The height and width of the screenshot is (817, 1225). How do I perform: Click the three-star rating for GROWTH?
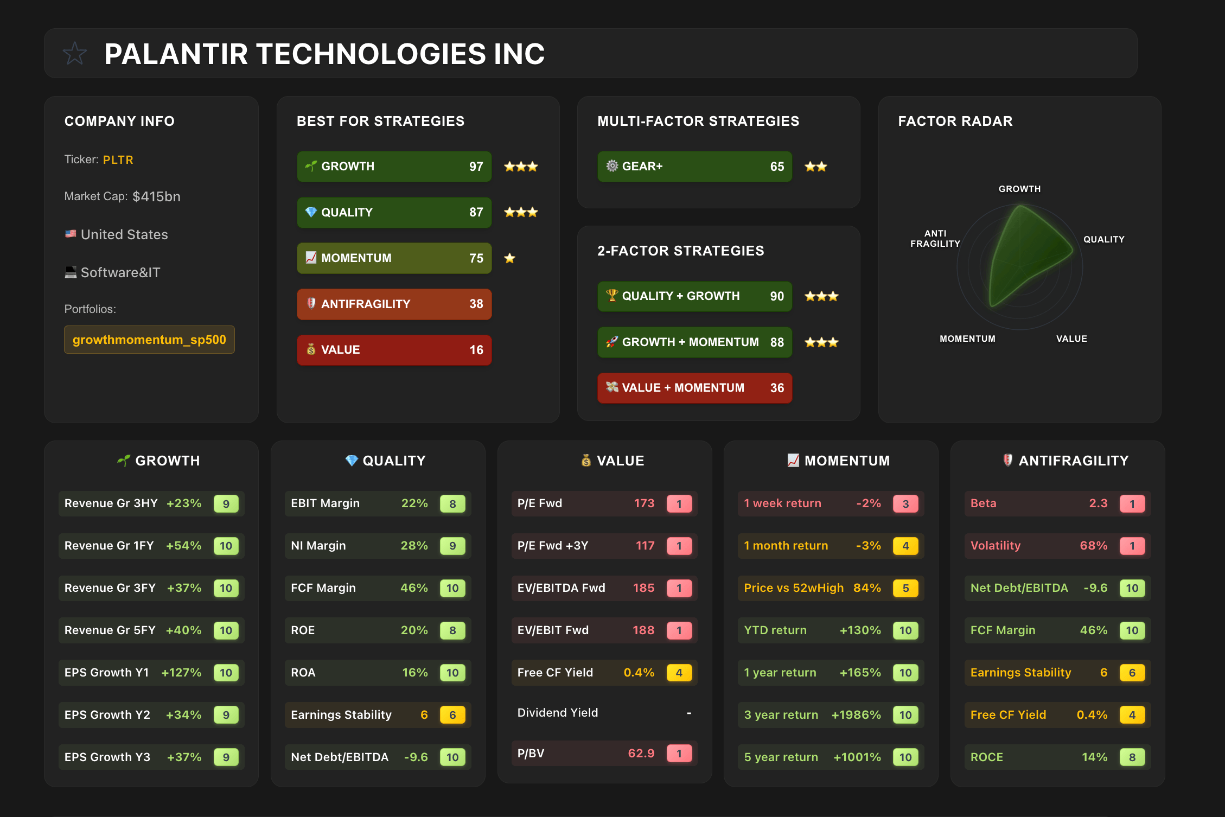click(520, 167)
